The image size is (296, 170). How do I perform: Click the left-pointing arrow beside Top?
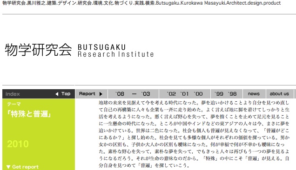[57, 94]
